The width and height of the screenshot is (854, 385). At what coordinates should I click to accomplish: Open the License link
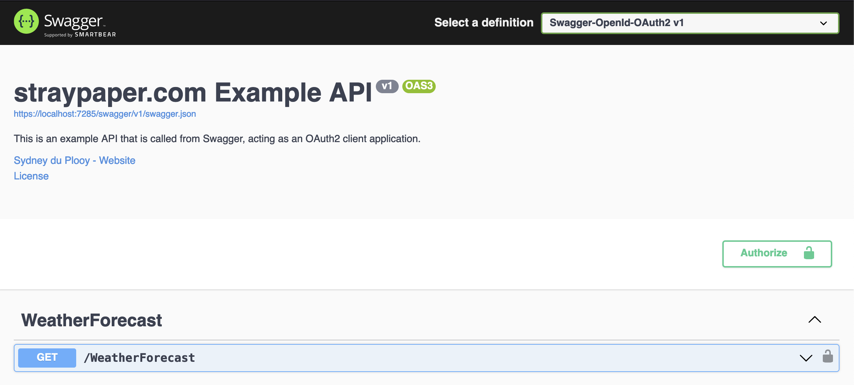coord(31,176)
